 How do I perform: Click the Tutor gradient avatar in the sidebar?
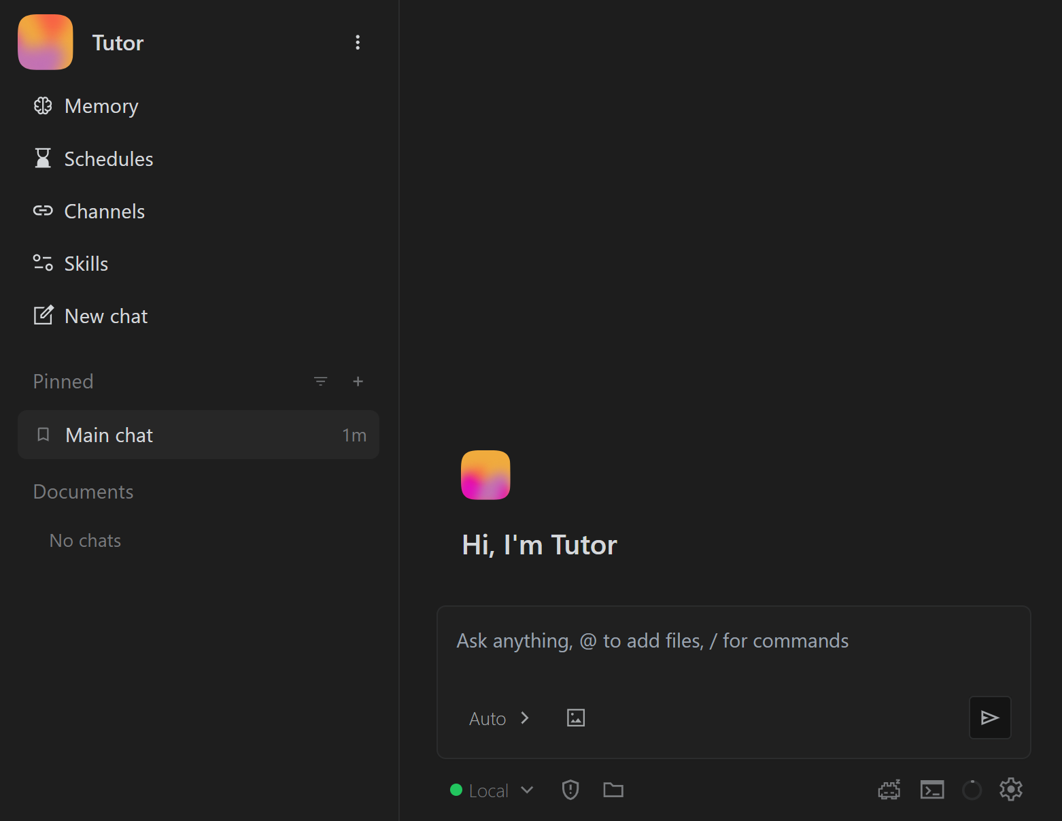click(46, 42)
